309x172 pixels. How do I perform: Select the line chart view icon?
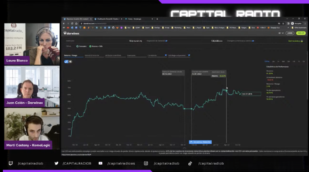66,61
